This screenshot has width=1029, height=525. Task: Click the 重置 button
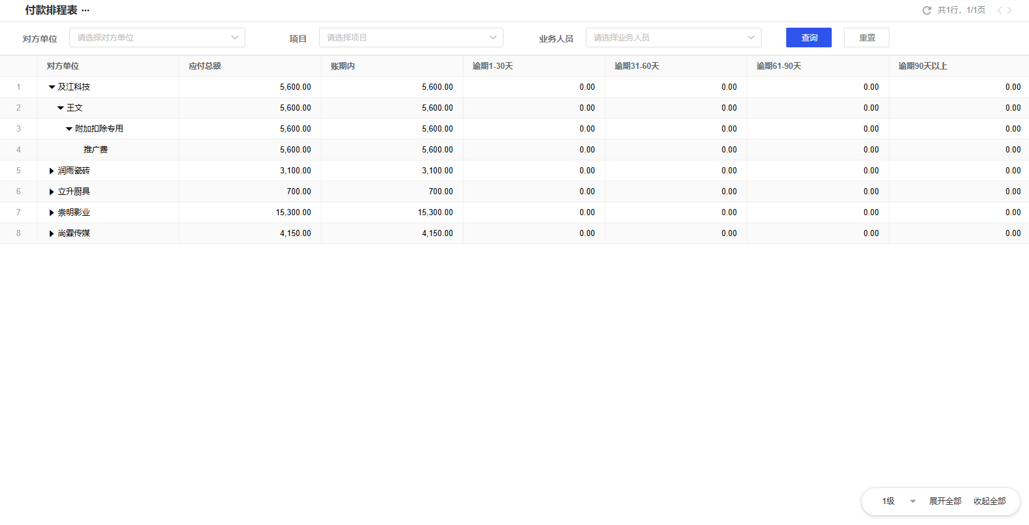866,37
